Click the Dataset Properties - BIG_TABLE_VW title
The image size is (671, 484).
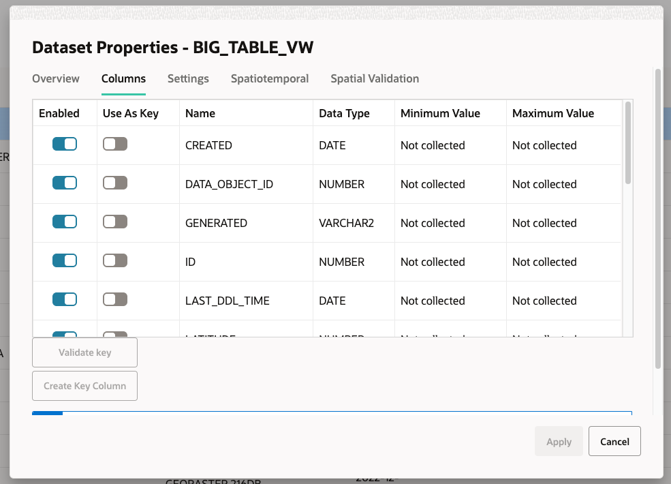[x=173, y=48]
